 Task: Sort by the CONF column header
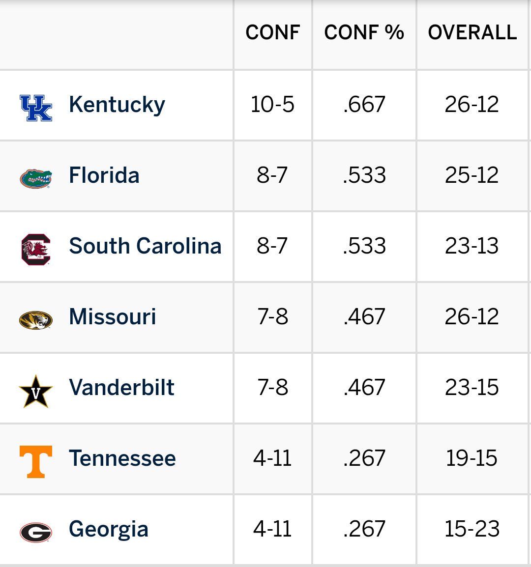click(x=273, y=32)
